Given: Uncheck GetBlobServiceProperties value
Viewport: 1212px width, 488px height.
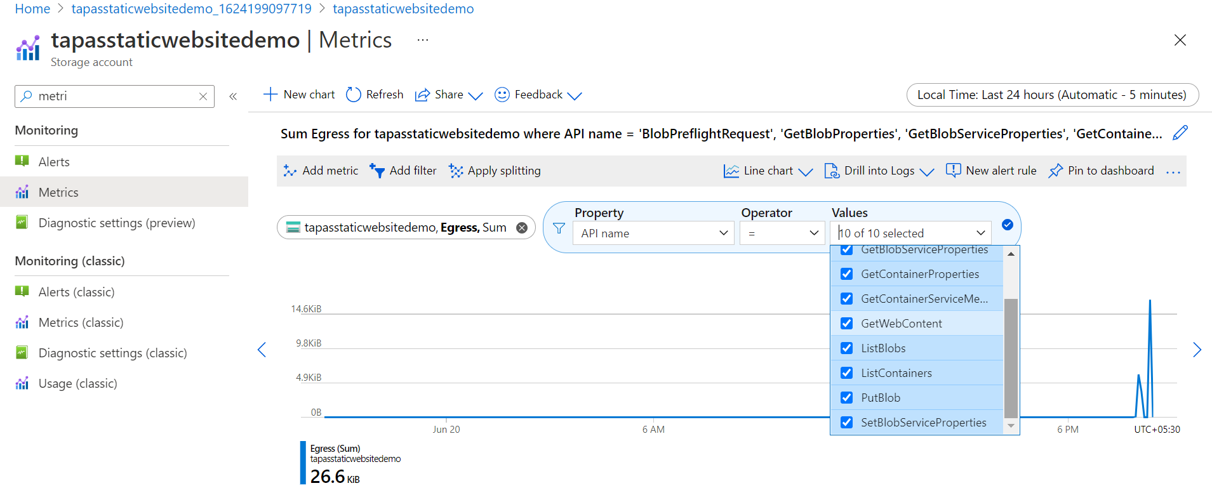Looking at the screenshot, I should (847, 250).
